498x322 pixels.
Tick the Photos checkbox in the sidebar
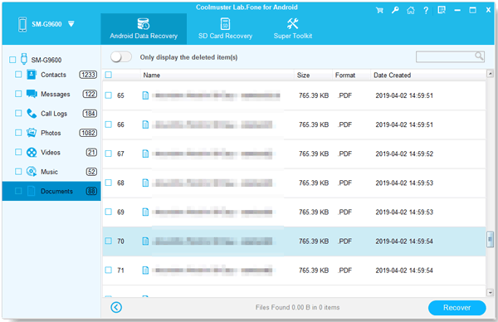tap(18, 133)
